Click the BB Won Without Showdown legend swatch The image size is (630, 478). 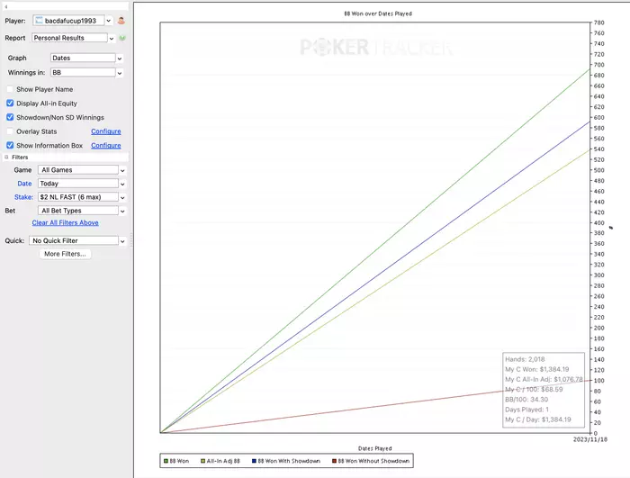[334, 461]
